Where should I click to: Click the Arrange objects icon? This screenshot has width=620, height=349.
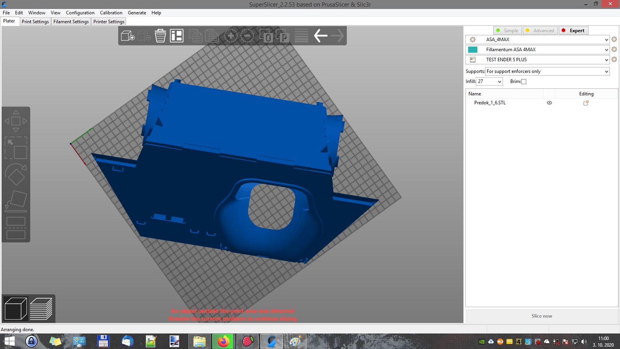tap(177, 36)
